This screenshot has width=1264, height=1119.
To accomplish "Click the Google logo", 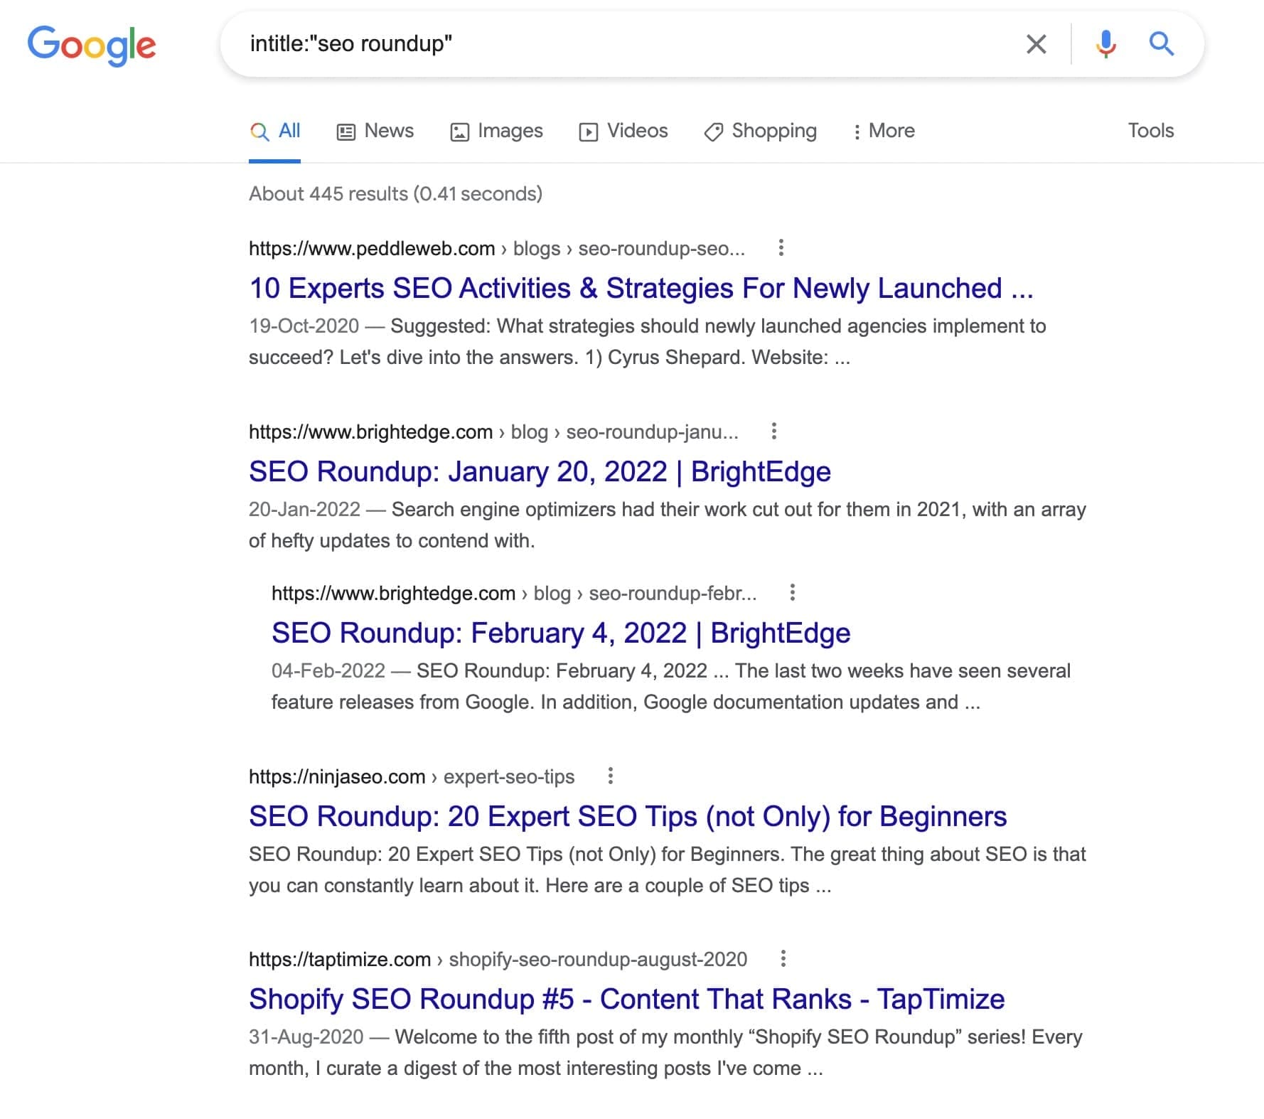I will [x=92, y=45].
